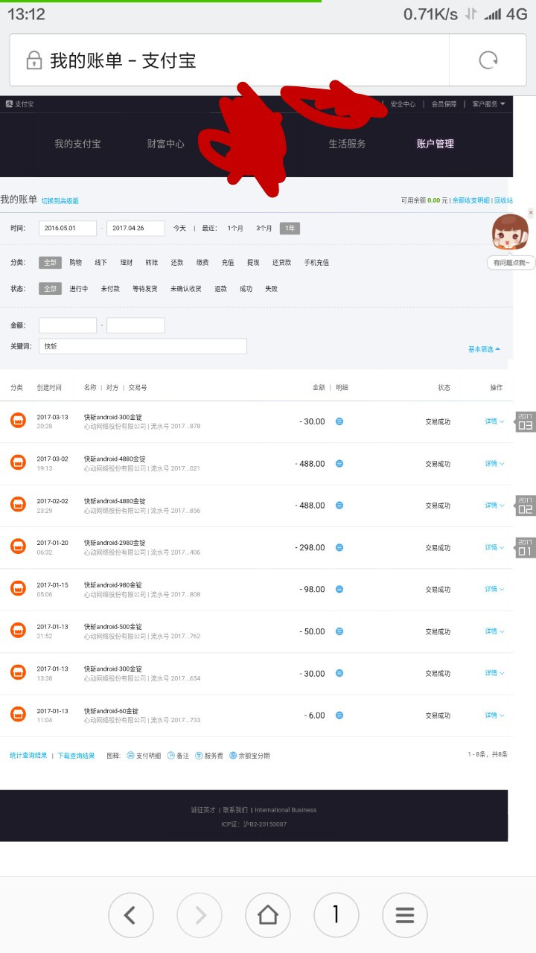Viewport: 536px width, 953px height.
Task: Select the 转账 category filter
Action: click(151, 262)
